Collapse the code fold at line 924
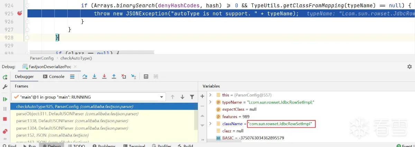The height and width of the screenshot is (147, 415). pos(27,6)
